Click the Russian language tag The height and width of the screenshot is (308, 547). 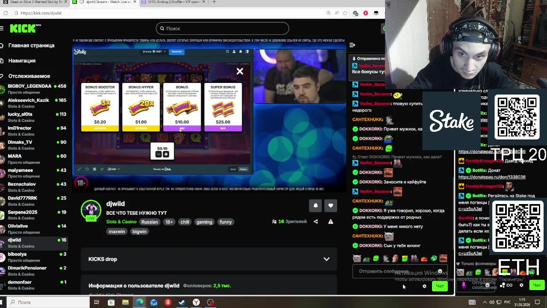pos(150,222)
